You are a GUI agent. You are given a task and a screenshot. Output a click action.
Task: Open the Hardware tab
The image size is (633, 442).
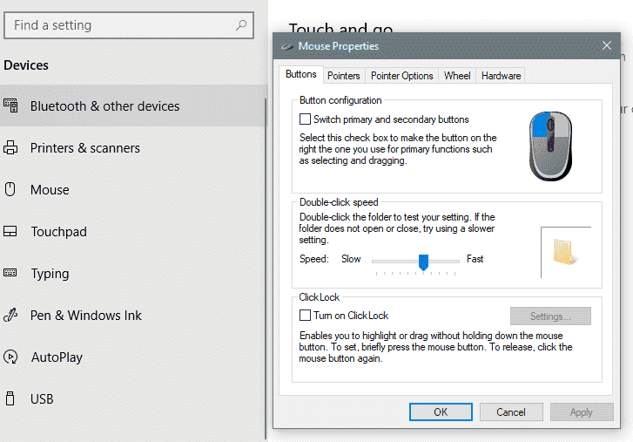(x=501, y=76)
